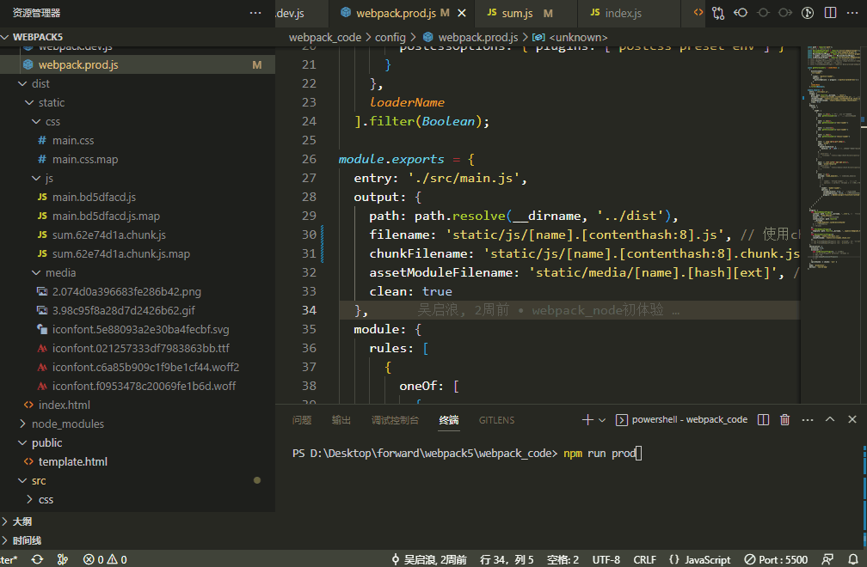Open the new terminal profile dropdown arrow
This screenshot has width=867, height=567.
(x=602, y=420)
